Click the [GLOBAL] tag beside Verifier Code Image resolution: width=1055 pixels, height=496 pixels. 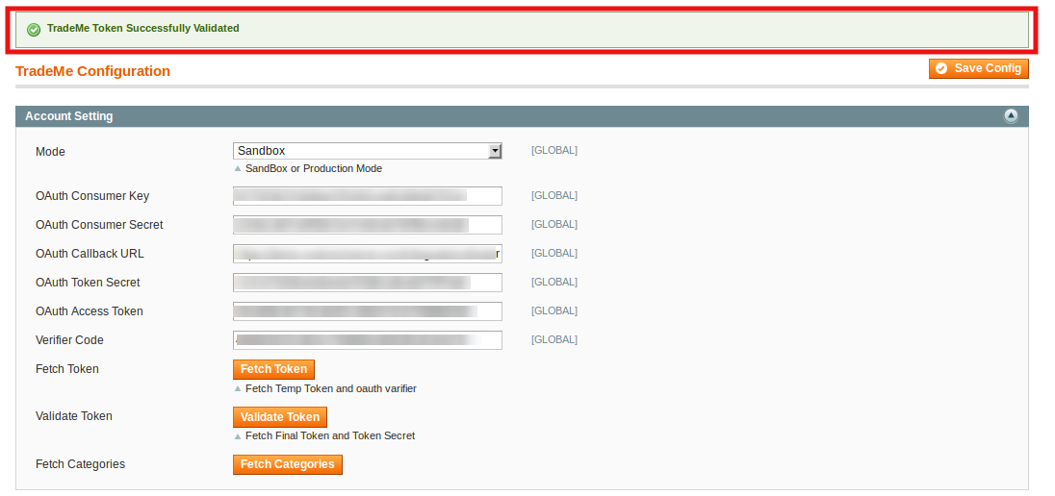click(554, 340)
